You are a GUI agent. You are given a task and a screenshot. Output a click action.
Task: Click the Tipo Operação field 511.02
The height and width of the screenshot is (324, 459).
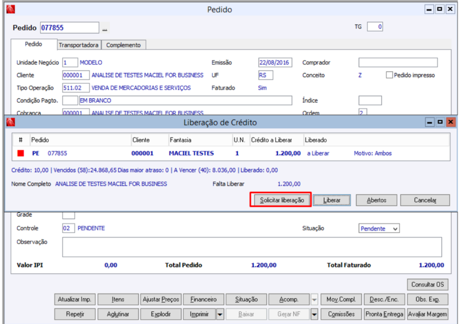click(x=76, y=88)
